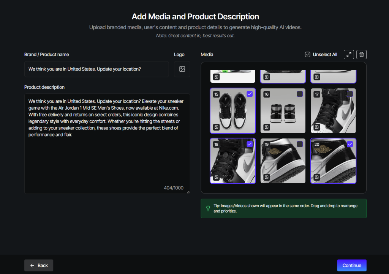Click the logo image upload icon
The image size is (389, 274).
182,69
